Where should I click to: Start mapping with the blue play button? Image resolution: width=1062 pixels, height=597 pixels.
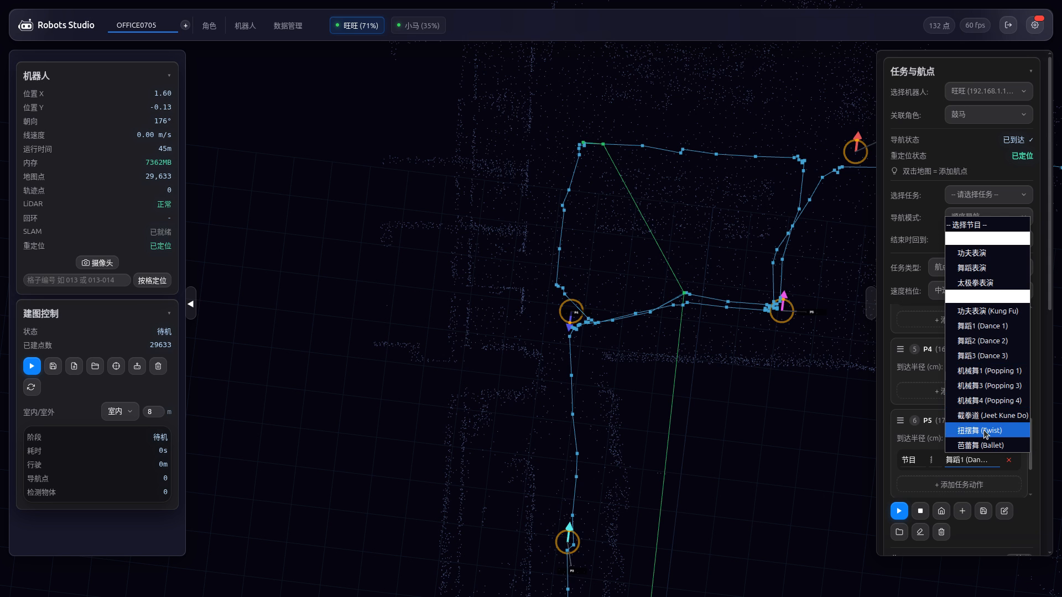coord(32,366)
